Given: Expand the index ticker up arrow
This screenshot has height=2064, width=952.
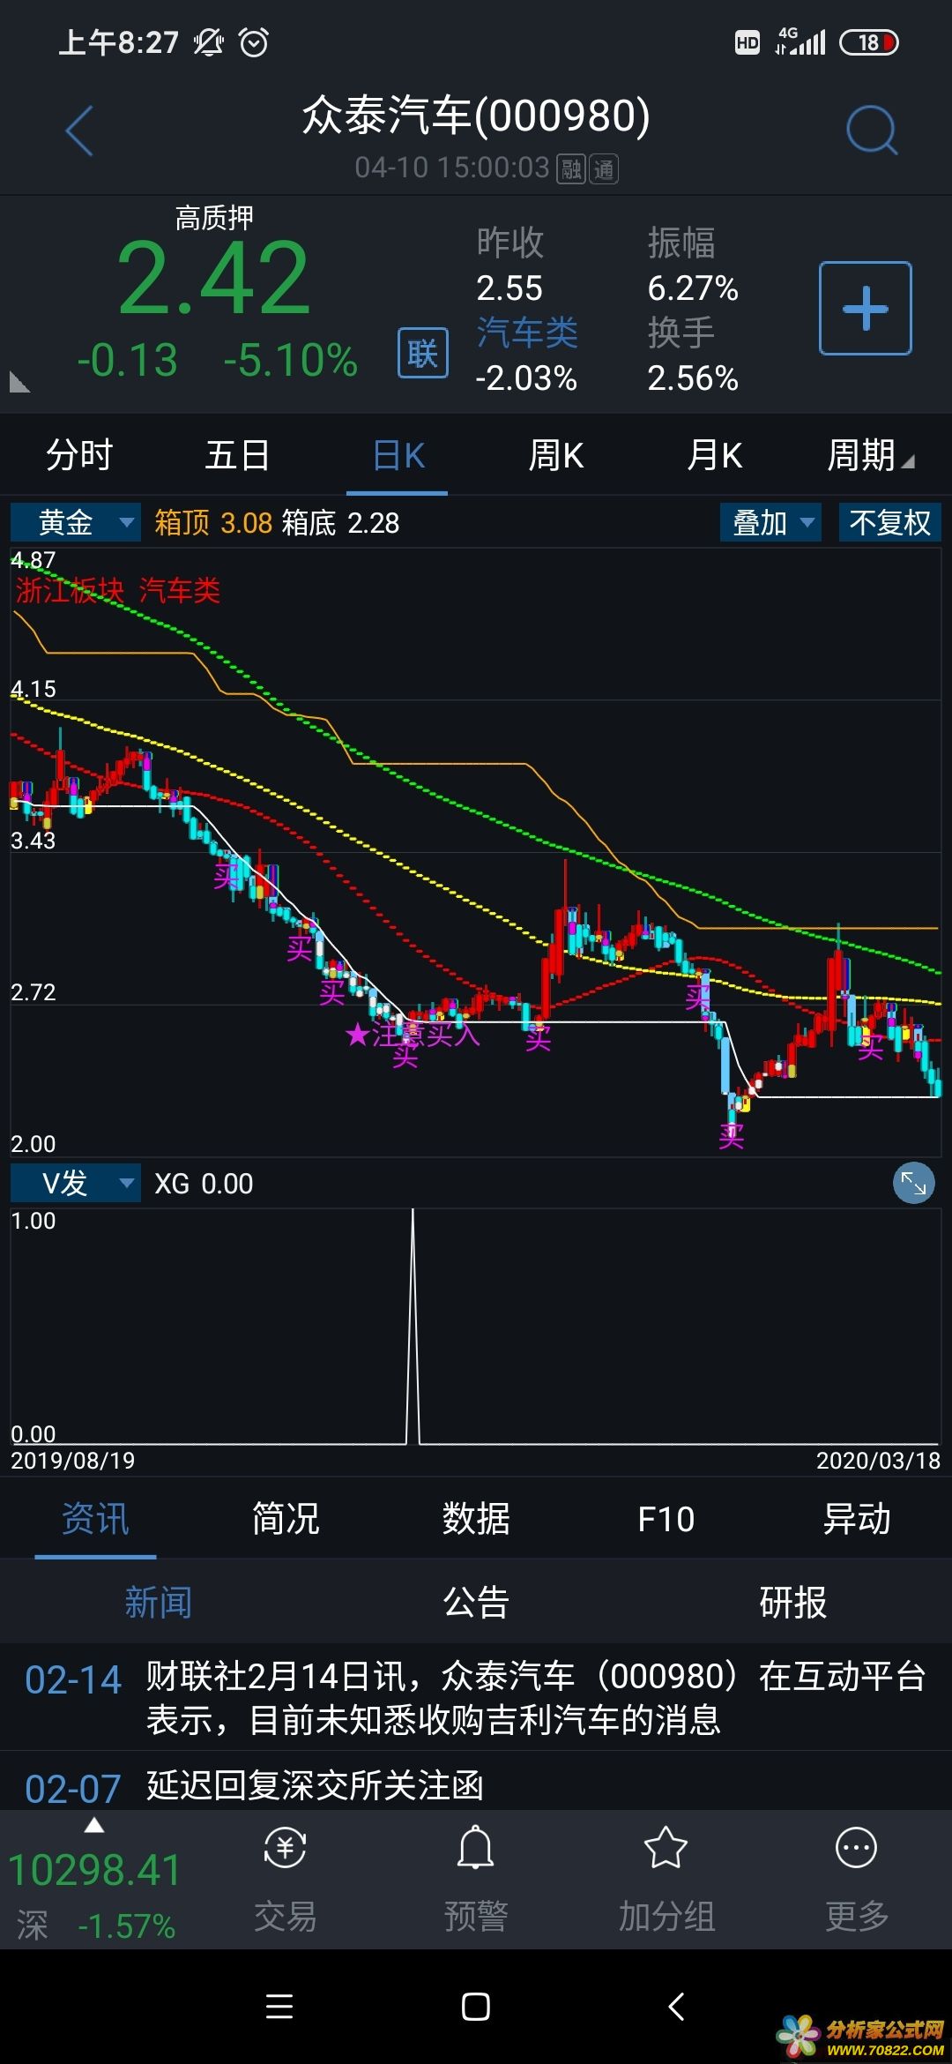Looking at the screenshot, I should point(94,1826).
